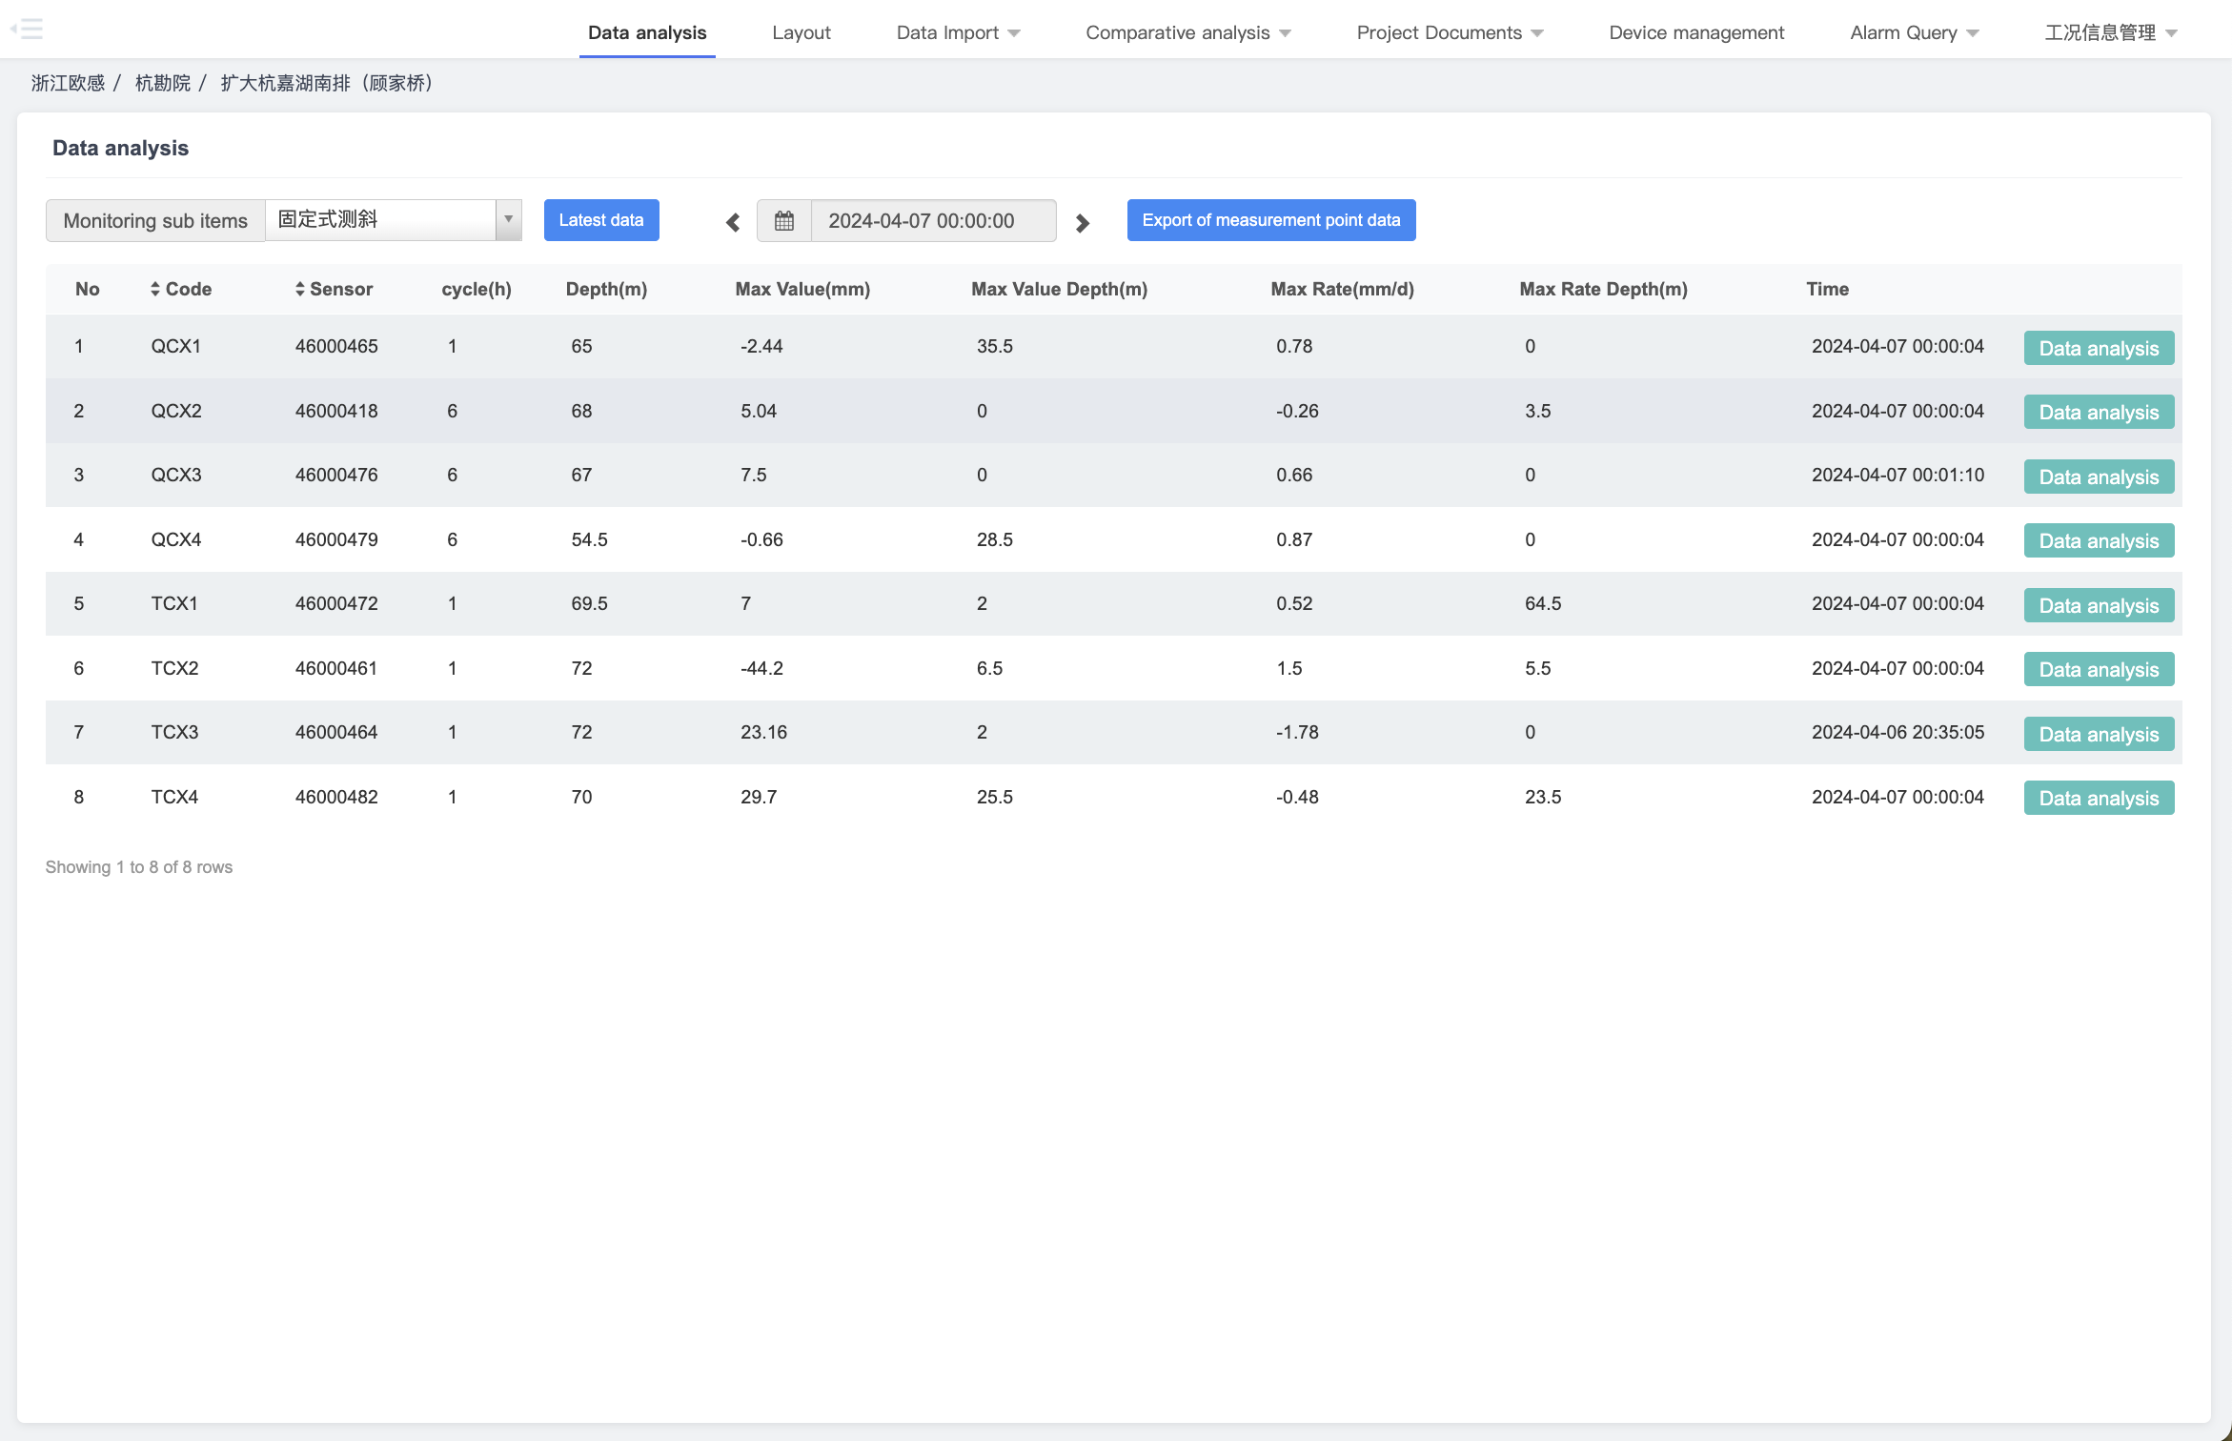The height and width of the screenshot is (1441, 2232).
Task: Select sensor number 46000479
Action: [336, 539]
